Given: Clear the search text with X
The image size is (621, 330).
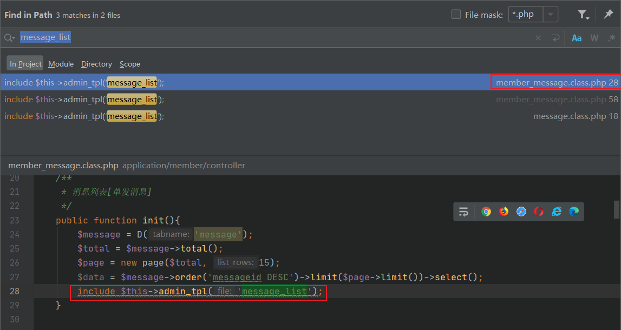Looking at the screenshot, I should pyautogui.click(x=538, y=38).
